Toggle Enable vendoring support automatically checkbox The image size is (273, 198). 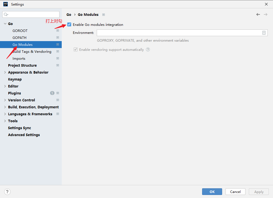[x=76, y=50]
